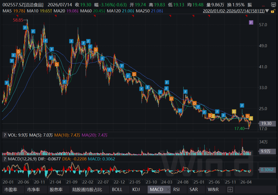Click the 58.85 high price label
Image resolution: width=278 pixels, height=195 pixels.
click(18, 20)
